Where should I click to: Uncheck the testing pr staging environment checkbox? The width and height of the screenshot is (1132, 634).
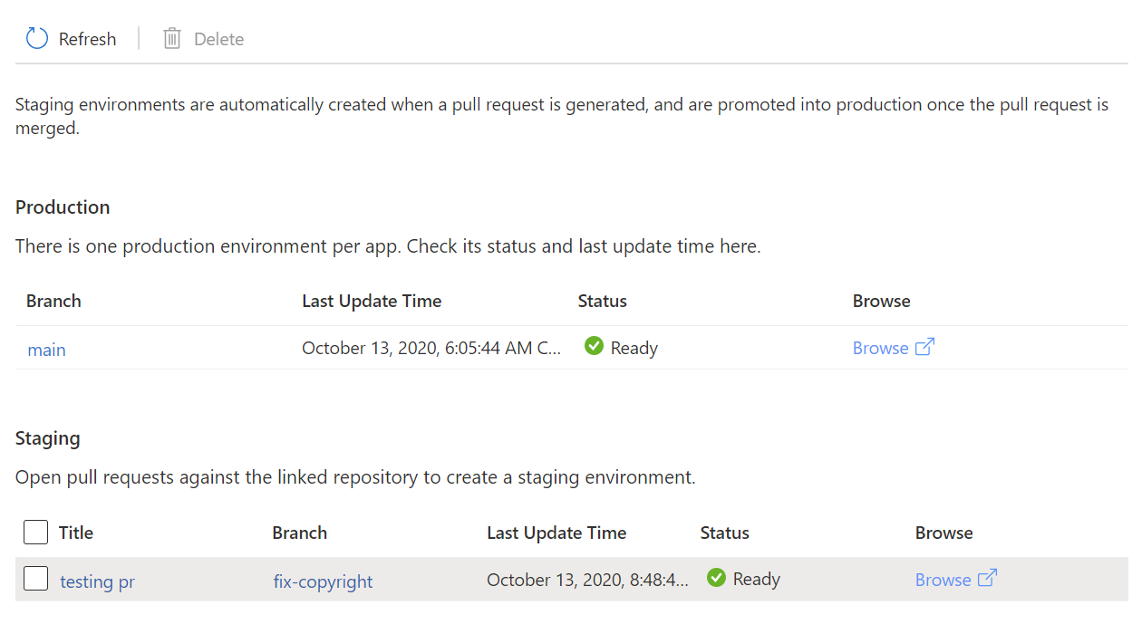coord(35,577)
